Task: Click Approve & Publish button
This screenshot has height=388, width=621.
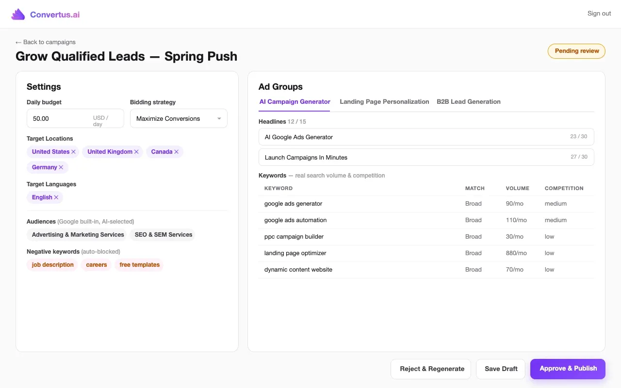Action: 568,369
